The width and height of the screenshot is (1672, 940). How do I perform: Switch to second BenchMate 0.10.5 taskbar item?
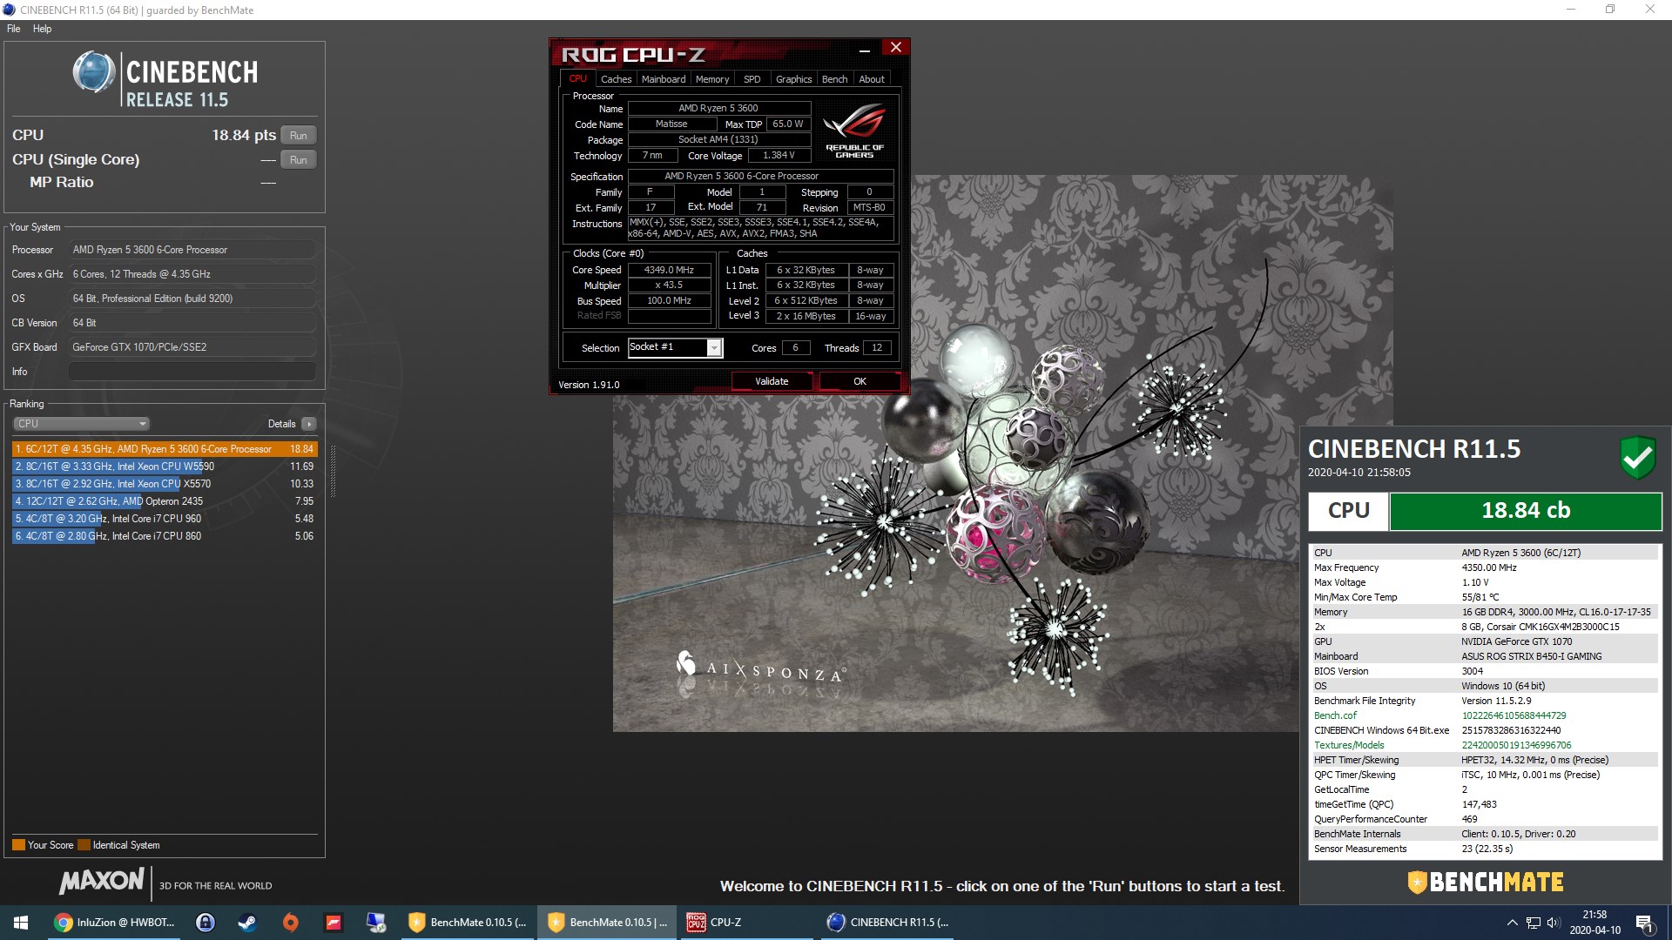pos(607,923)
